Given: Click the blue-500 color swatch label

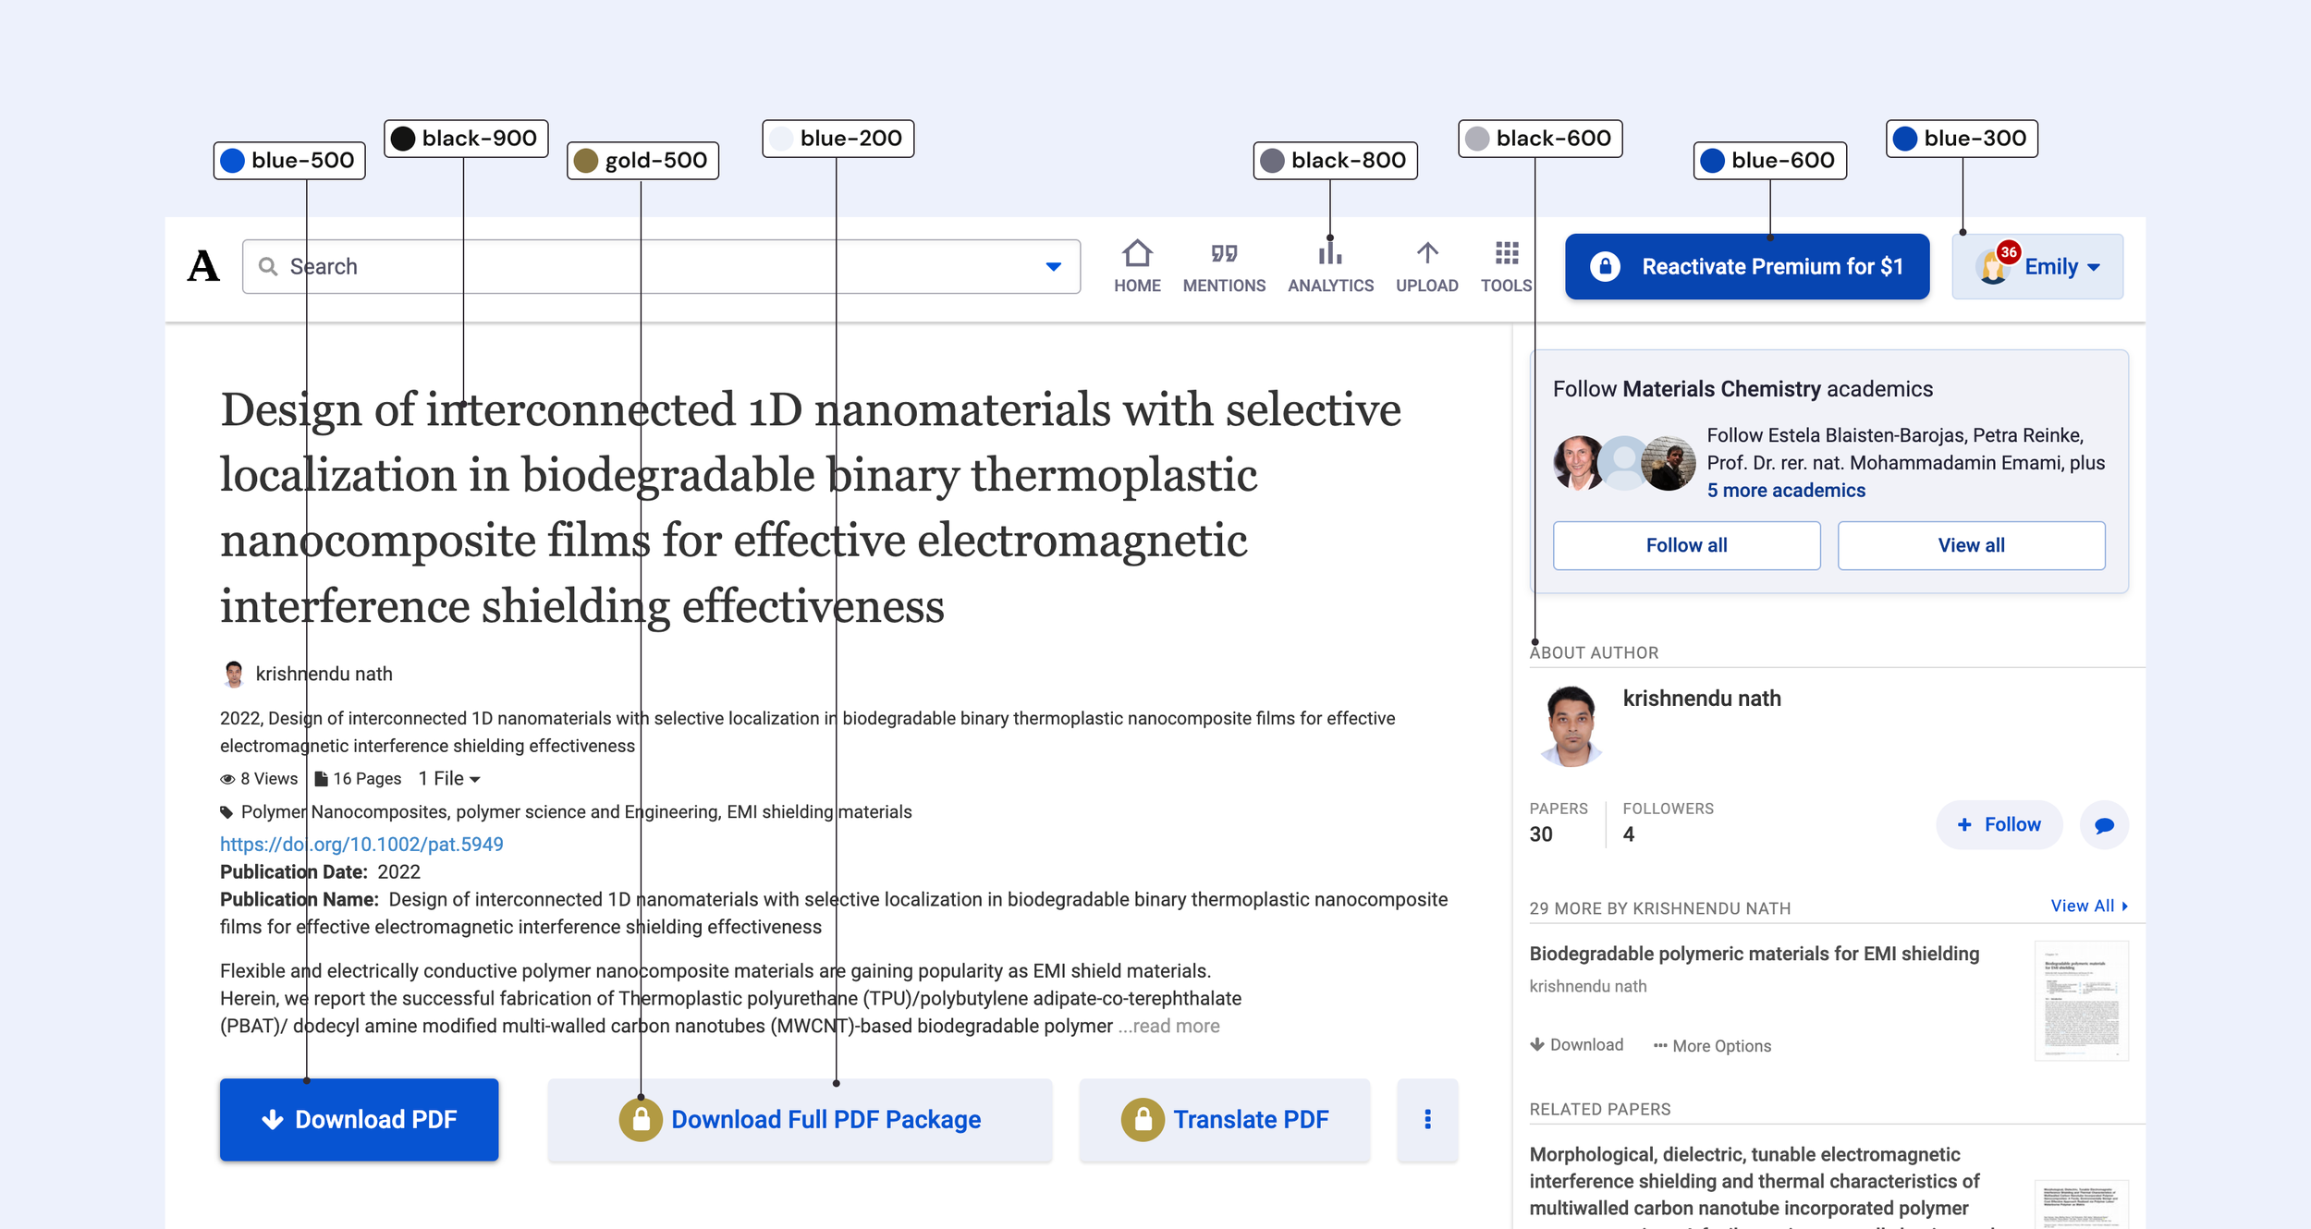Looking at the screenshot, I should pyautogui.click(x=289, y=161).
